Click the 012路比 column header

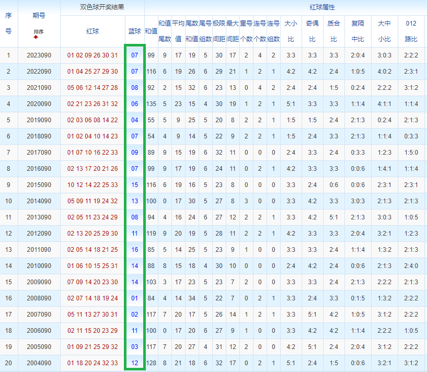[411, 31]
